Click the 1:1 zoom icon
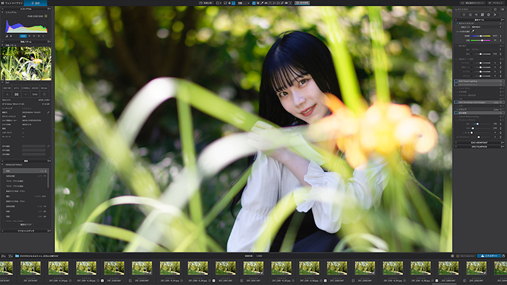 [233, 3]
